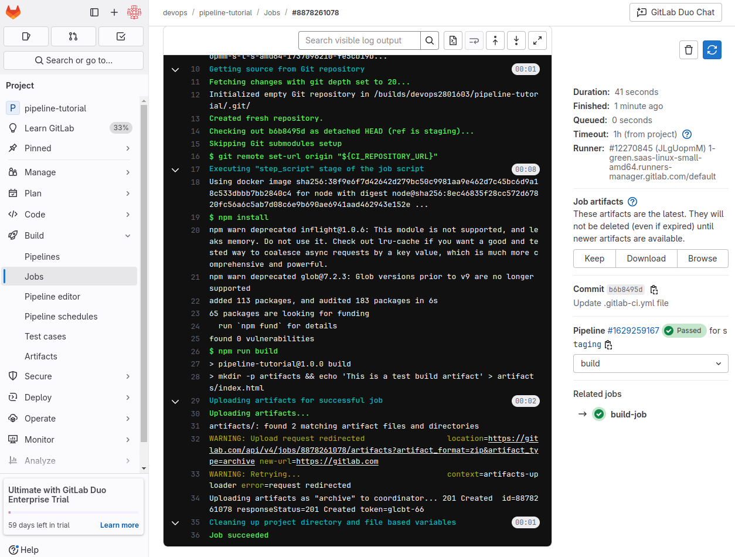
Task: Open the build stage dropdown
Action: [651, 364]
